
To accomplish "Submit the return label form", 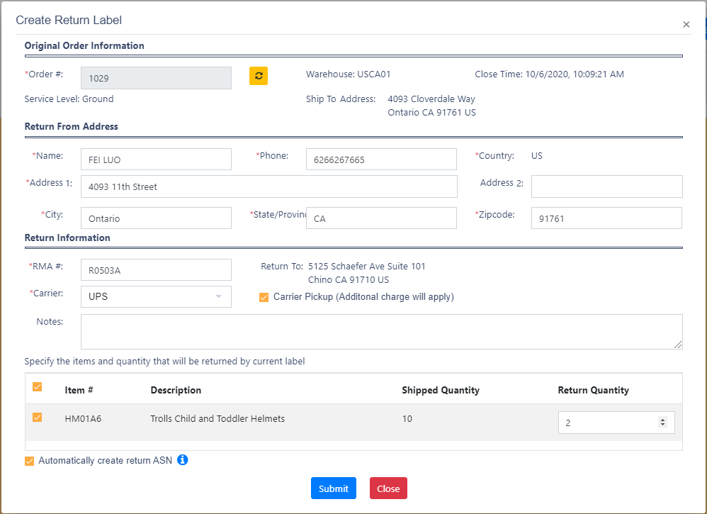I will [x=333, y=488].
